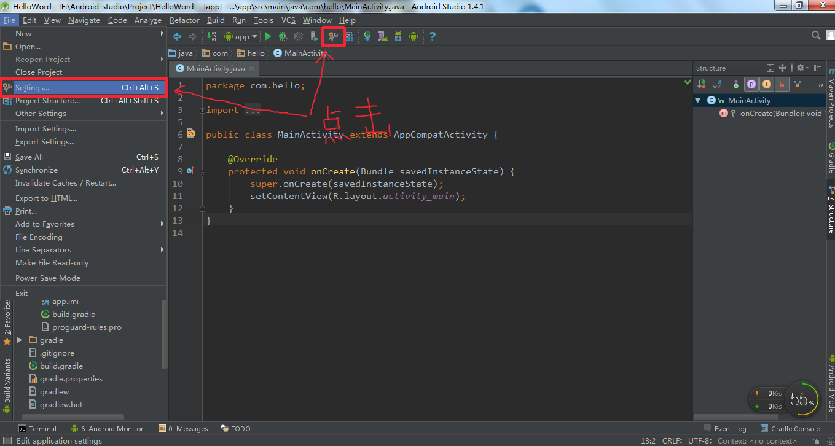Open the 2: Favorites side panel
This screenshot has width=835, height=446.
(7, 321)
